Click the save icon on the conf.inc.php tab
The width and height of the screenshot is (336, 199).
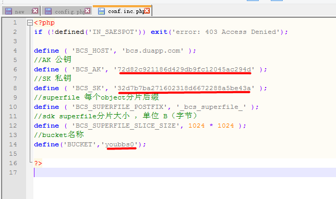101,11
